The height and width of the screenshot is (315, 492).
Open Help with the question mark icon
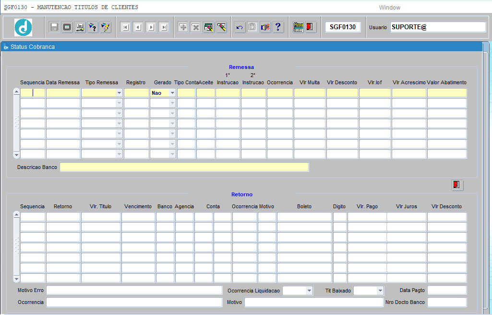(278, 27)
